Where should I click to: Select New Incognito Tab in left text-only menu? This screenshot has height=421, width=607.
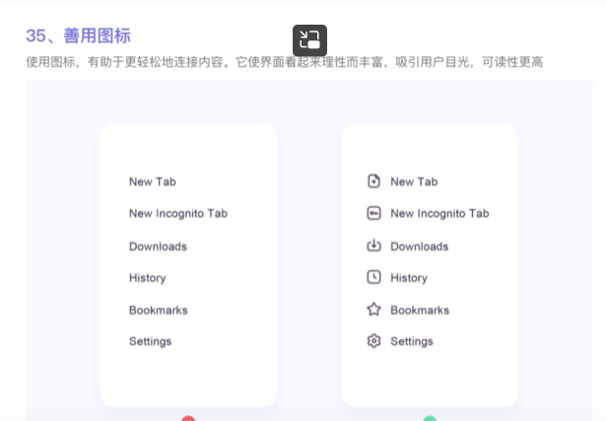tap(177, 214)
